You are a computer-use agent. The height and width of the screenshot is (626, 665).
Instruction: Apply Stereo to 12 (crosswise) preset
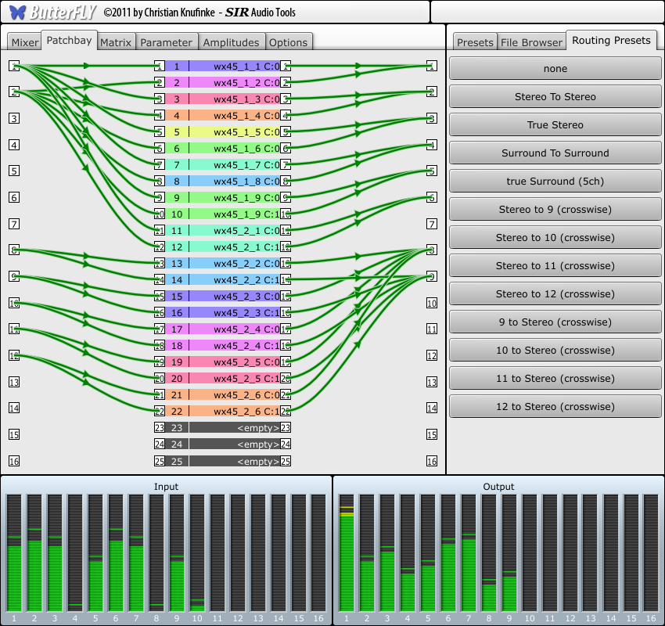pos(555,293)
